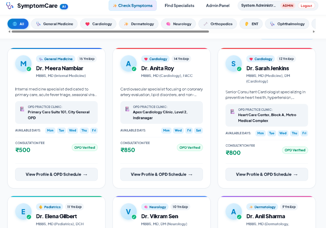
Task: Open Check Symptoms page
Action: pyautogui.click(x=133, y=6)
